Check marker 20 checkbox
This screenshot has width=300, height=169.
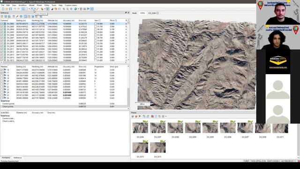[x=2, y=81]
